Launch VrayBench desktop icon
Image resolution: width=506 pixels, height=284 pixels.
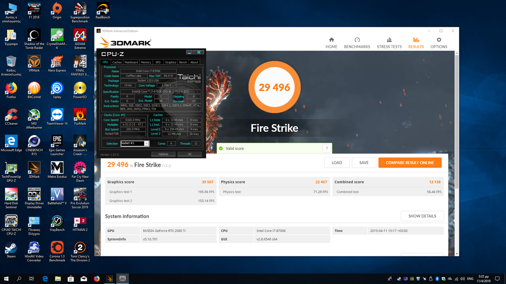click(57, 223)
